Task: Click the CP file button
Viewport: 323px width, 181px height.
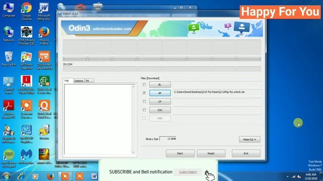Action: (160, 102)
